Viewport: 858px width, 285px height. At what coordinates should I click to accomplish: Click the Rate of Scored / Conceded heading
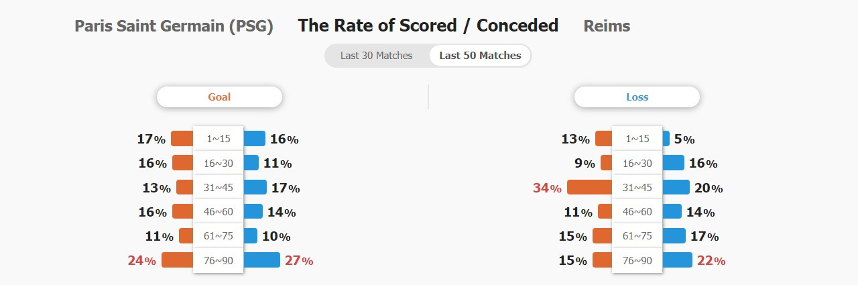[428, 25]
